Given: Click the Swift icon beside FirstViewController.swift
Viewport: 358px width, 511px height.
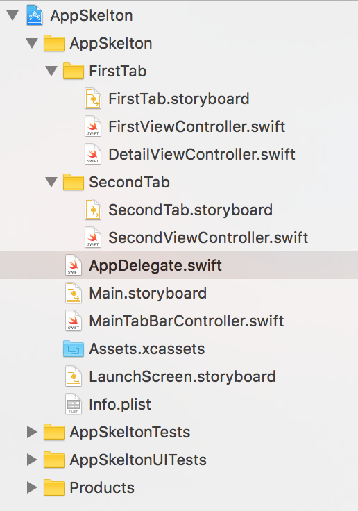Looking at the screenshot, I should [93, 126].
